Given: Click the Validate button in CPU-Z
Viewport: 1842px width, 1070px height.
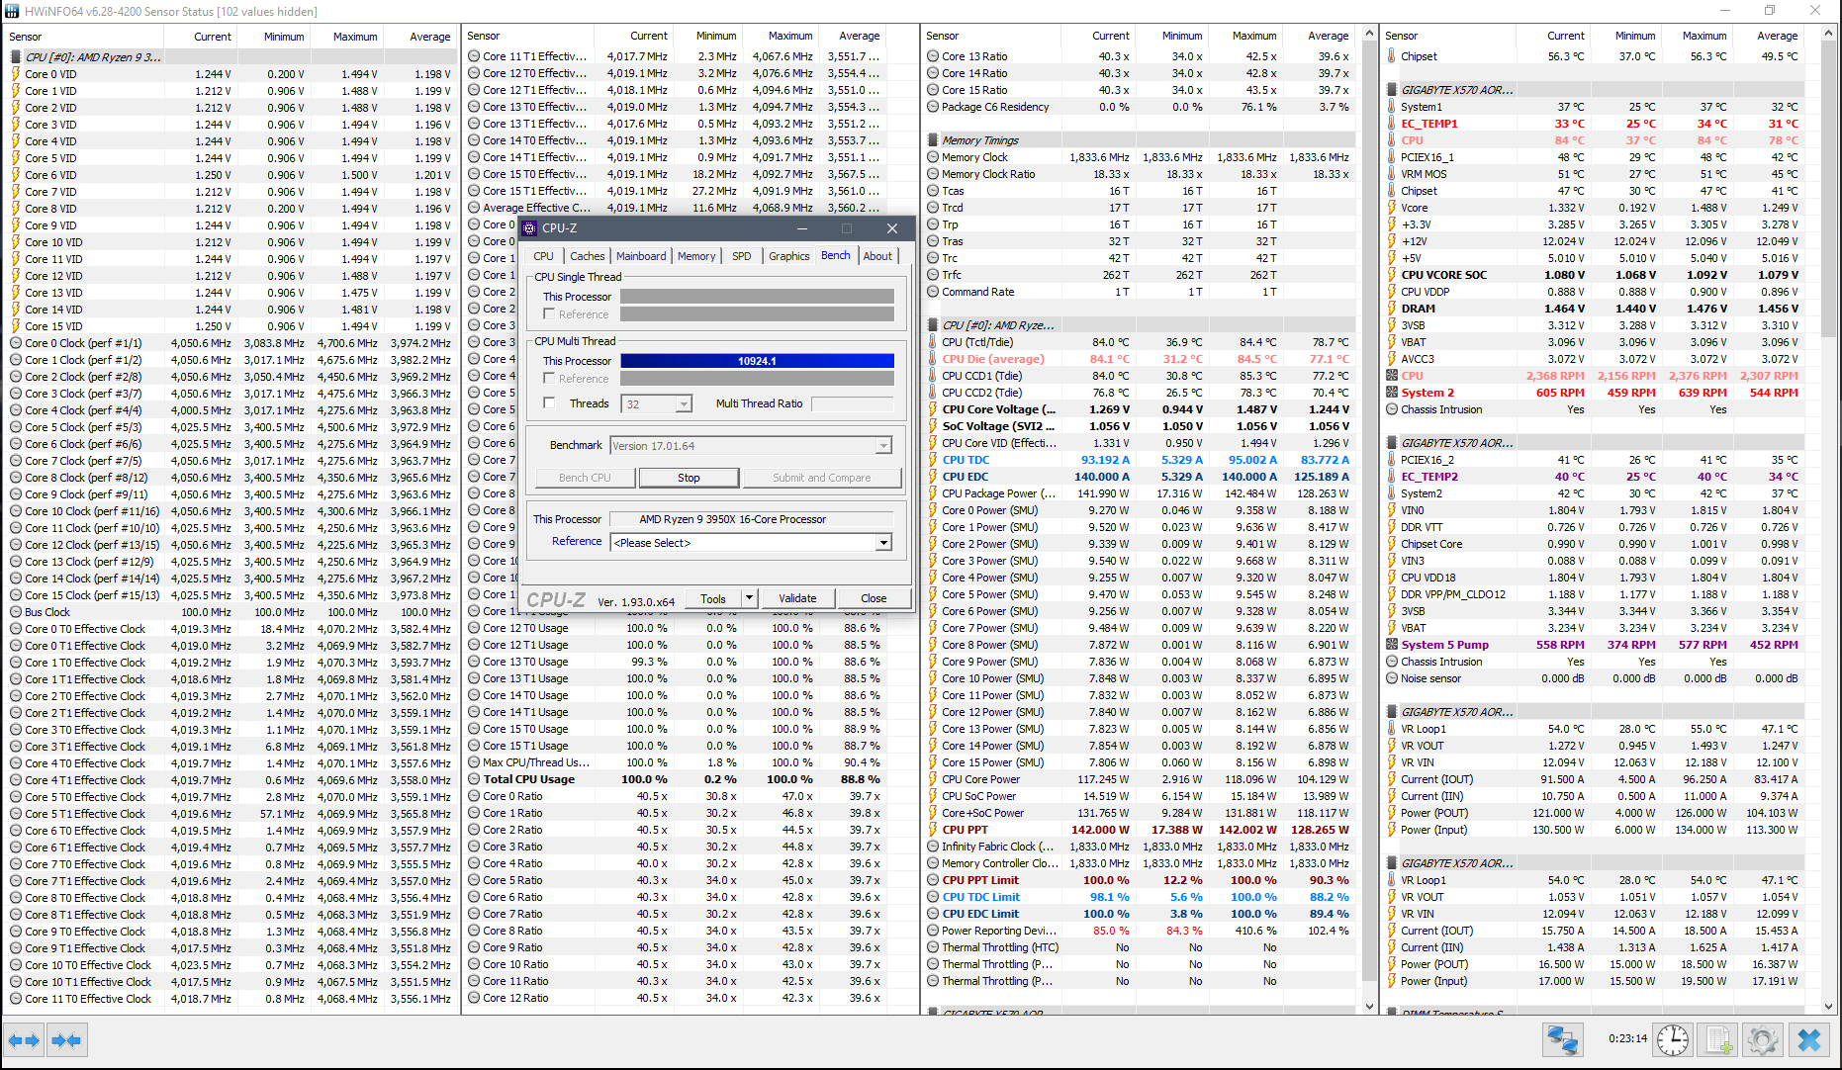Looking at the screenshot, I should point(797,598).
